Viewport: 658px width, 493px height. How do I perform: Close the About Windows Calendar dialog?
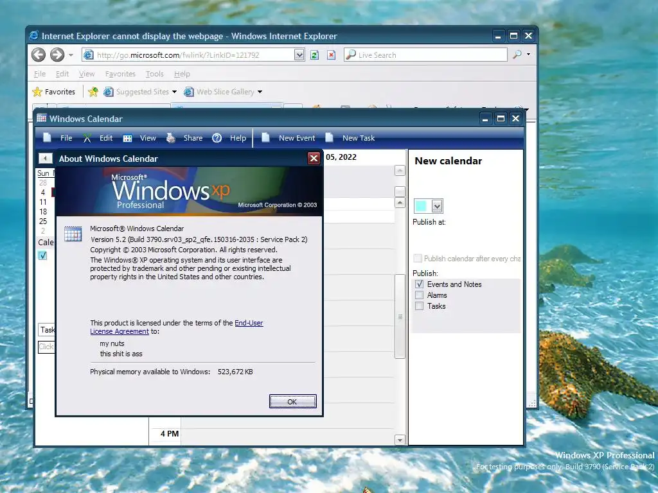[x=314, y=159]
